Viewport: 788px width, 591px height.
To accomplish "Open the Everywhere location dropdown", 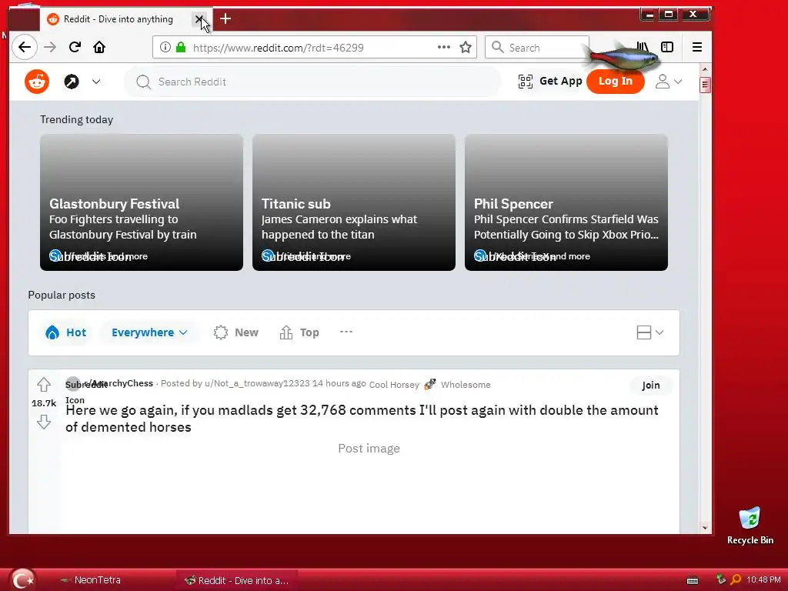I will (x=149, y=332).
